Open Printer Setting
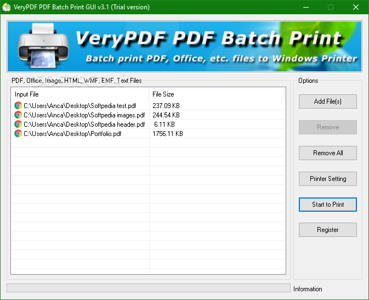The height and width of the screenshot is (300, 369). click(327, 179)
